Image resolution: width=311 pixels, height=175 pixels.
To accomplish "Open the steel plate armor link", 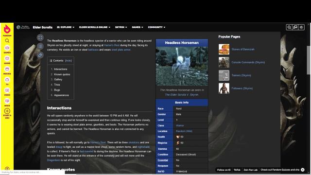I will coord(121,50).
